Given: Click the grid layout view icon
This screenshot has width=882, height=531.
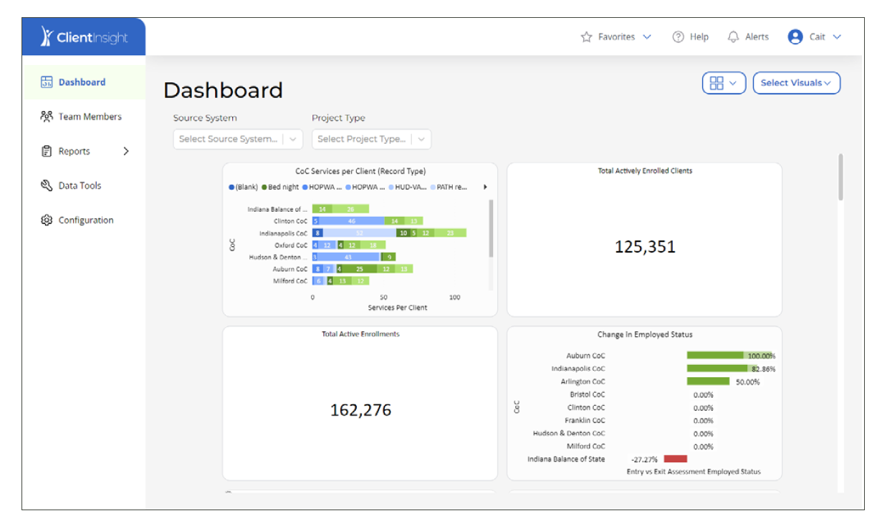Looking at the screenshot, I should pyautogui.click(x=719, y=83).
